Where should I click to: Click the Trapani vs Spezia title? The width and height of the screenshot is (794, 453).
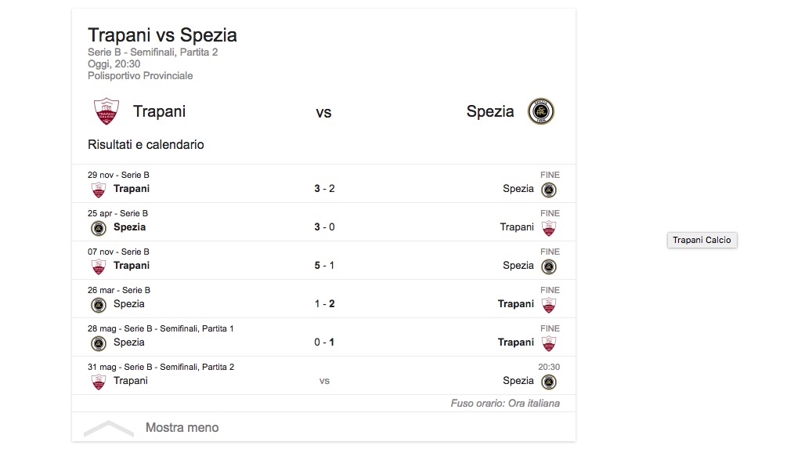click(x=162, y=35)
